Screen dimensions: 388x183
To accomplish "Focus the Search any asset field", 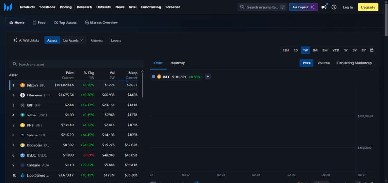I will click(x=77, y=64).
